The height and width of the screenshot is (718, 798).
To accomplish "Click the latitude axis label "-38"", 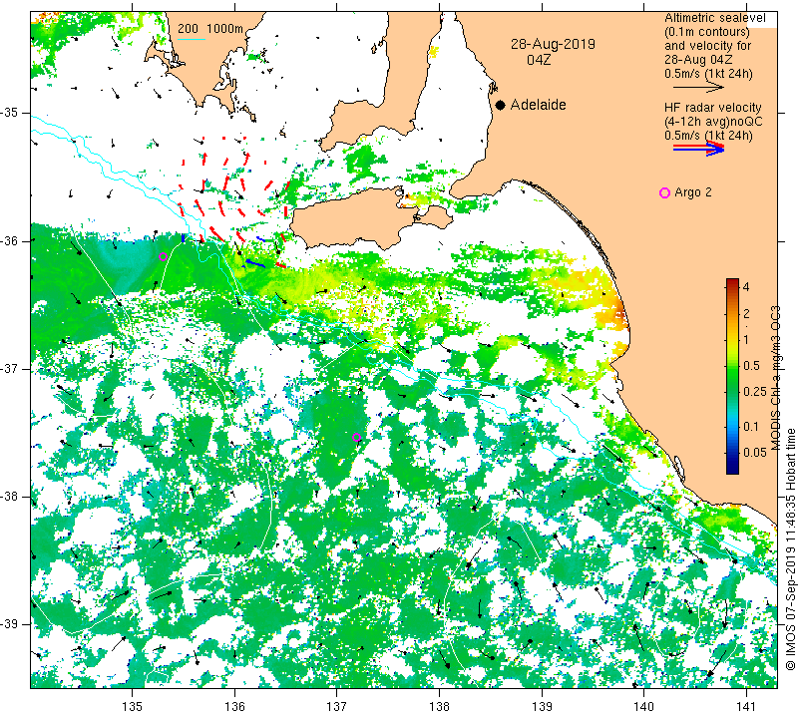I will point(10,497).
